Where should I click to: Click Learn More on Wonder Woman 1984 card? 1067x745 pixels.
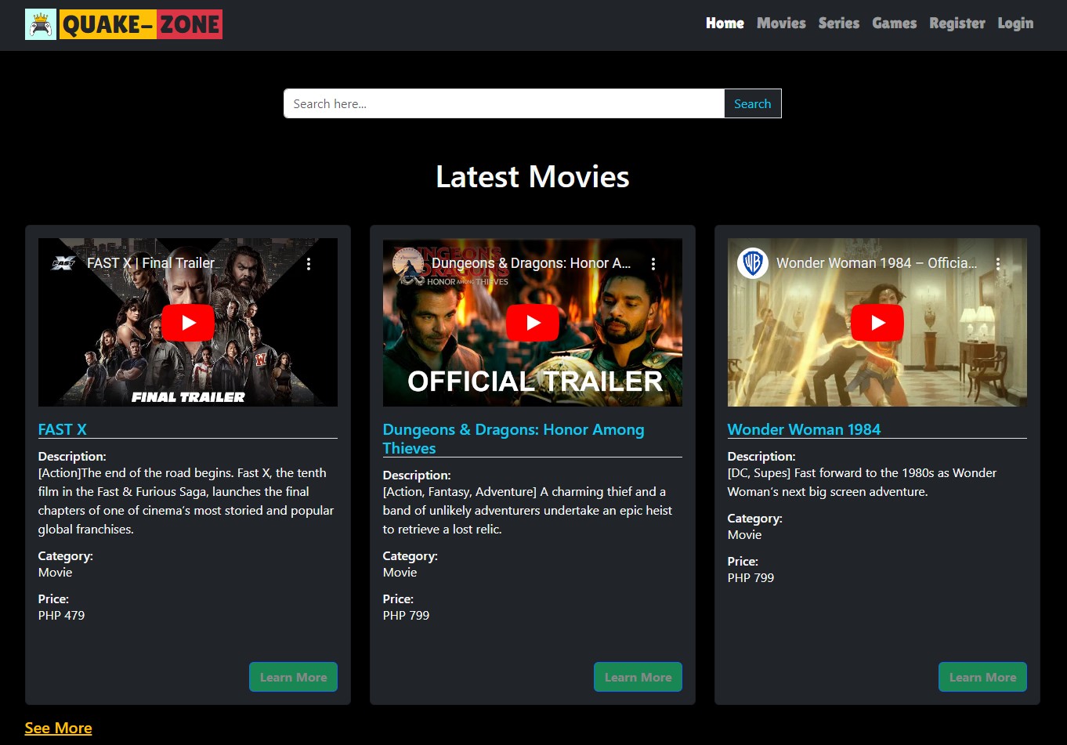click(982, 677)
